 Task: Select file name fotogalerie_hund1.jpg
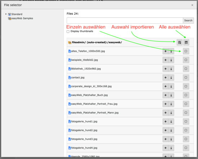click(x=84, y=121)
